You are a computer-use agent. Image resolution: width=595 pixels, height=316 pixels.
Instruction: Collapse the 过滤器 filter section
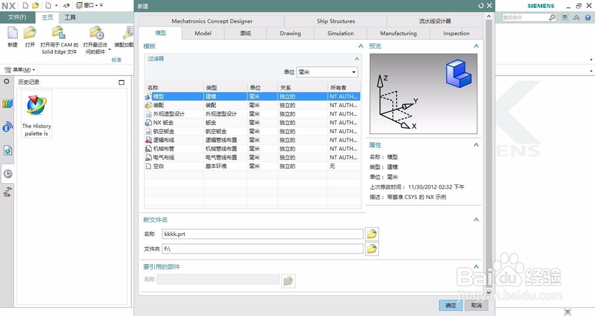point(356,59)
